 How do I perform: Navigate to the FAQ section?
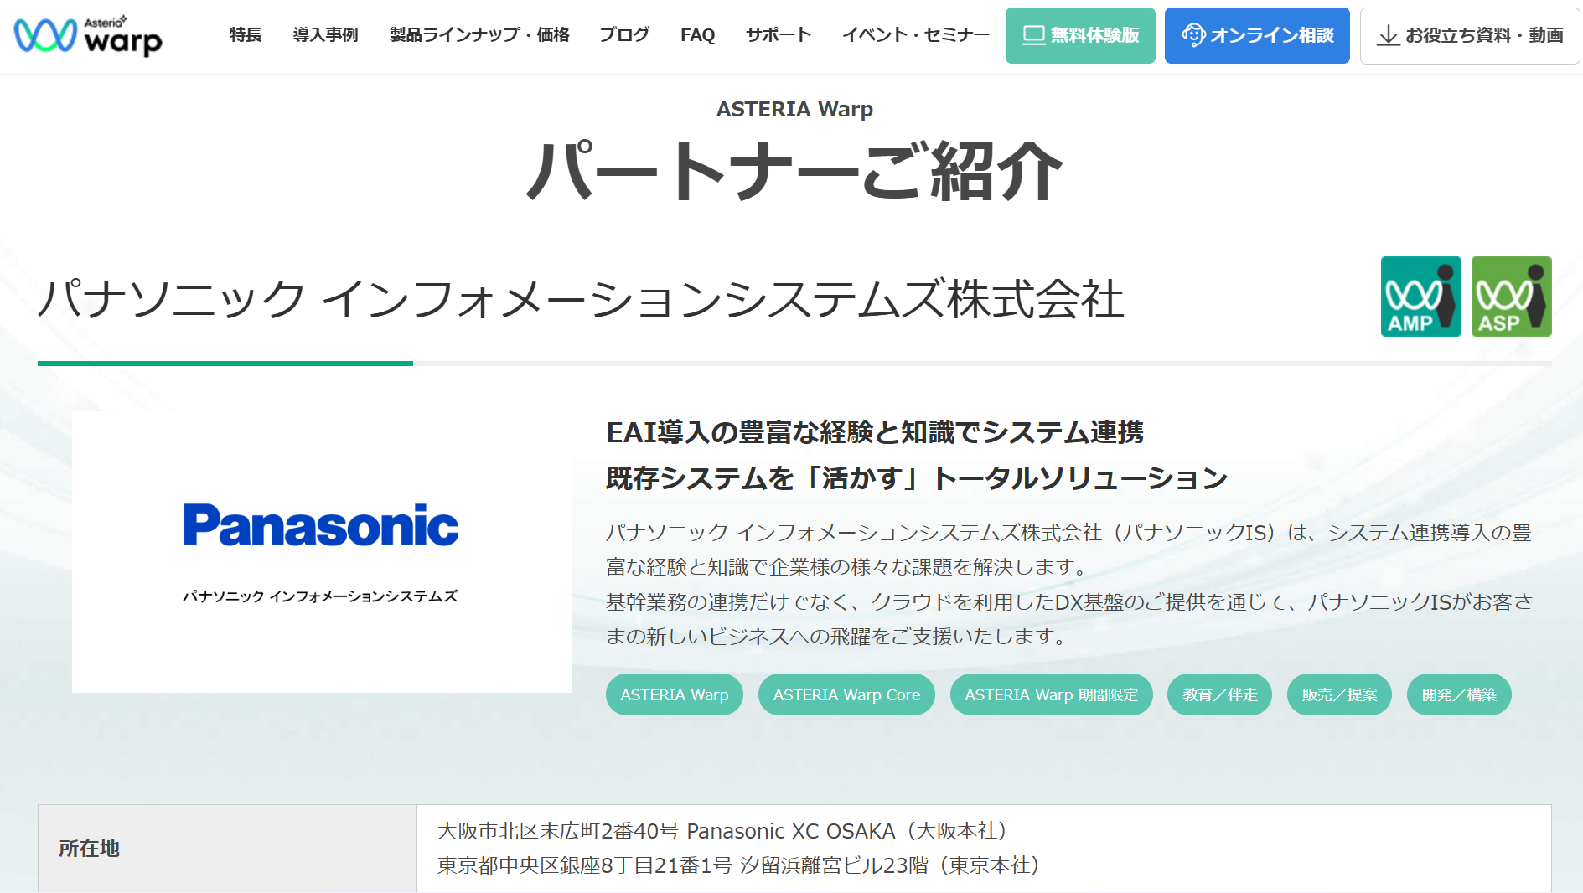point(697,35)
